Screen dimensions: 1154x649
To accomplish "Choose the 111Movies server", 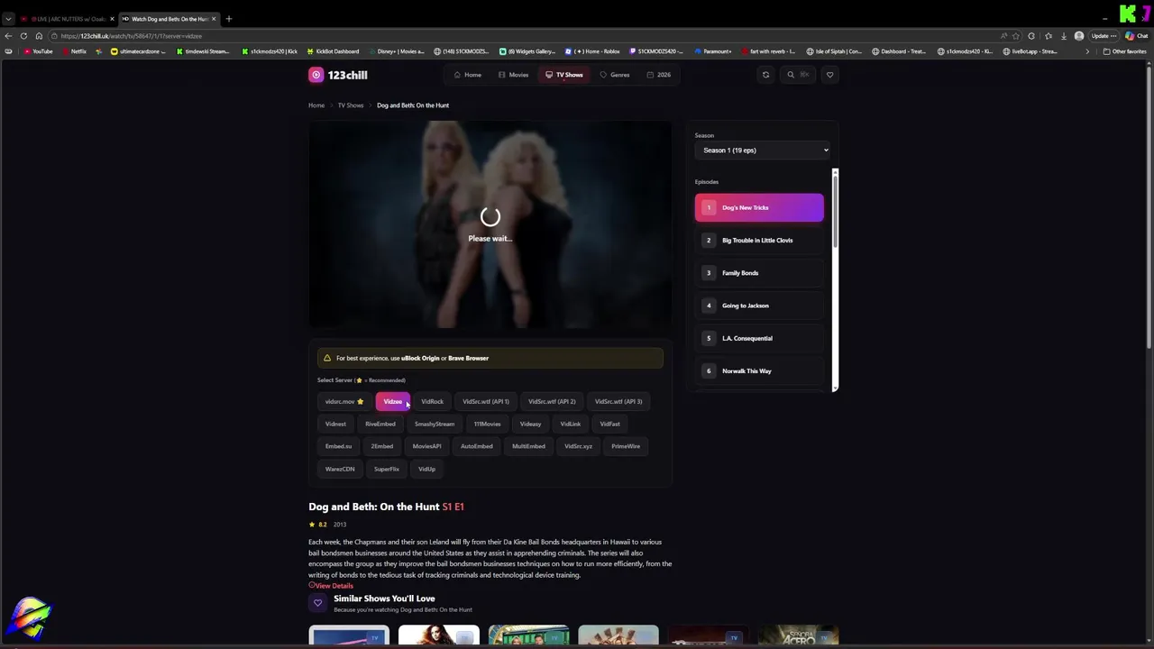I will coord(487,424).
